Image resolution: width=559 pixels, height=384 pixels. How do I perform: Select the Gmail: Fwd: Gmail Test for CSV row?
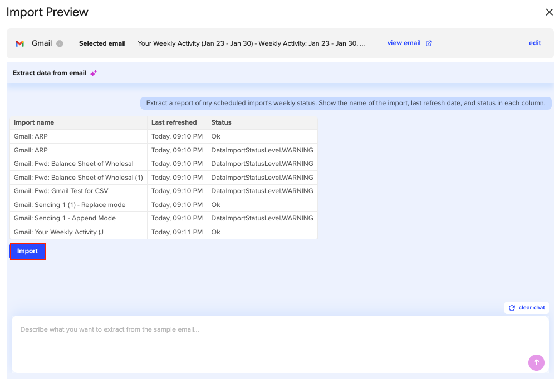pyautogui.click(x=78, y=190)
